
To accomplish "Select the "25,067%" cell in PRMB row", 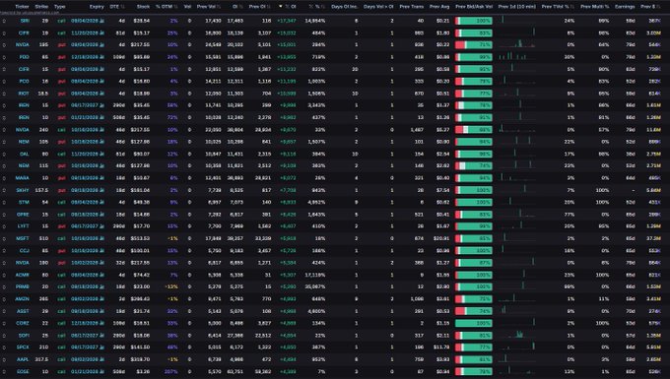I will click(316, 286).
